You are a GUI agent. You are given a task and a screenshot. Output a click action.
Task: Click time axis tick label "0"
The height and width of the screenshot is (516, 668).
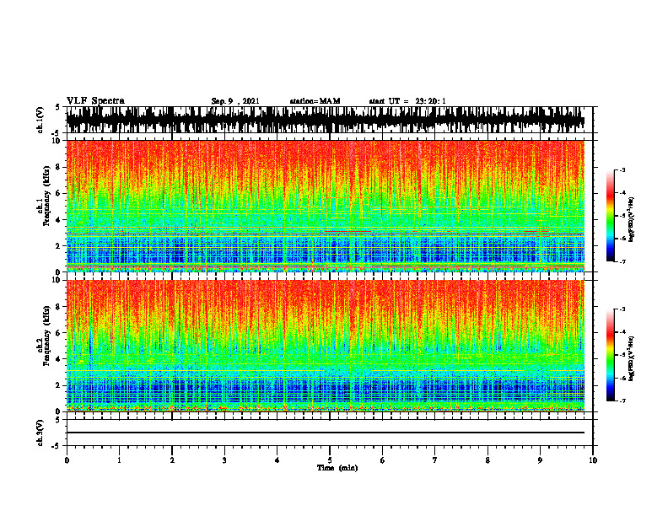click(x=67, y=460)
